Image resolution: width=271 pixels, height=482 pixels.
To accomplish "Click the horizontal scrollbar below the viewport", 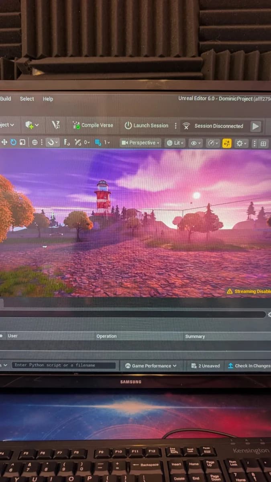I will [132, 314].
